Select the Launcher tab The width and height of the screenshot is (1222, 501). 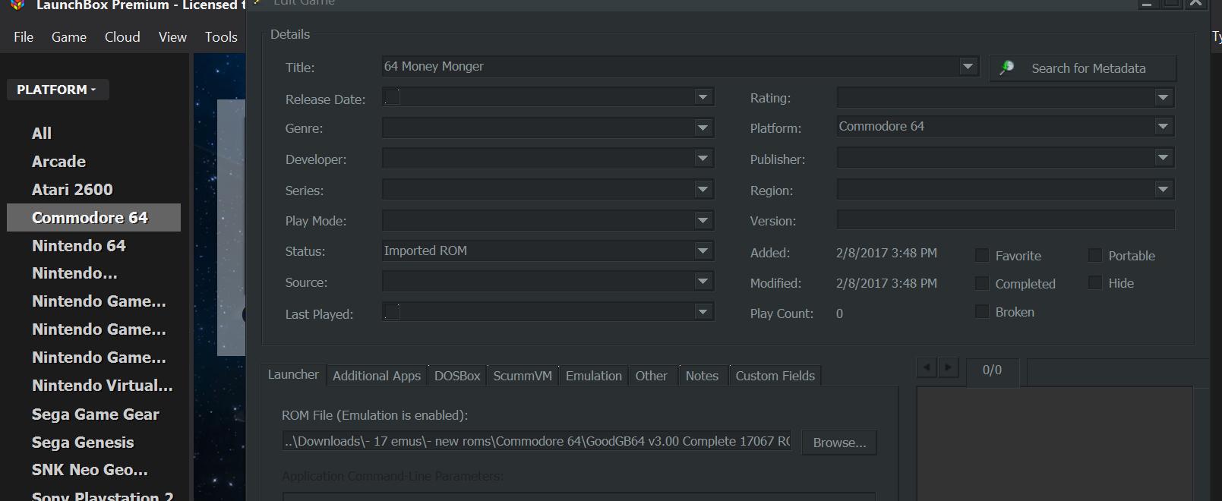coord(293,375)
